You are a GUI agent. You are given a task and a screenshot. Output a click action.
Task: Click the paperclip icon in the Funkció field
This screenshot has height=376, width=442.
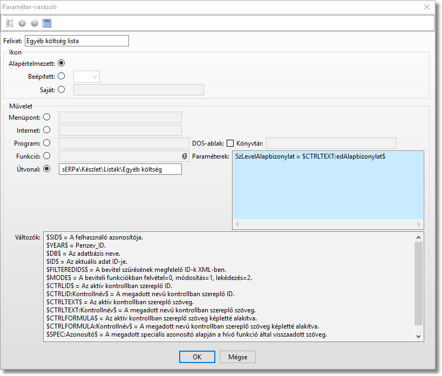point(185,156)
